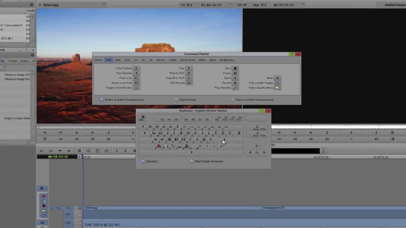Click the Play Length Toggle FL button
This screenshot has width=406, height=228.
point(278,83)
